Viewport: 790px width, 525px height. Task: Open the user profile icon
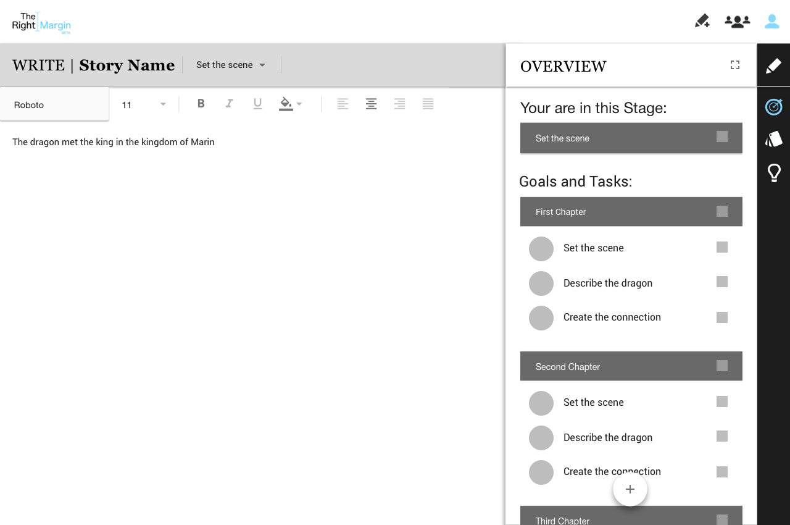tap(771, 22)
